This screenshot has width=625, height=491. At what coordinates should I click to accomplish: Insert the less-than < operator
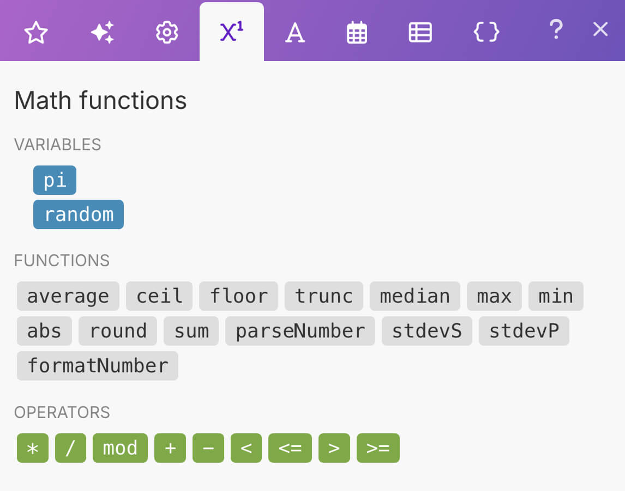(x=247, y=448)
